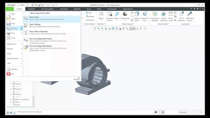The height and width of the screenshot is (118, 210).
Task: Click the Saved Orientations icon in graphics toolbar
Action: pos(116,29)
